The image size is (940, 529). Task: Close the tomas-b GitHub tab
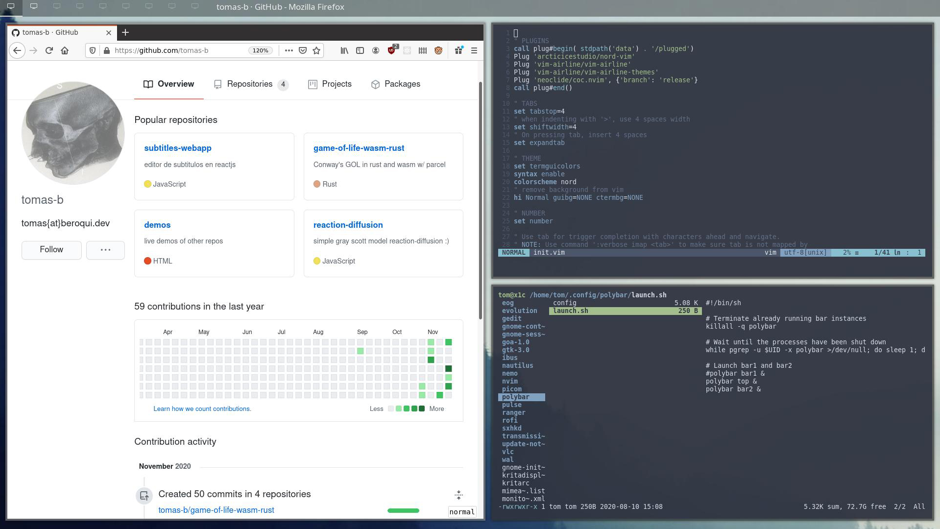[x=109, y=33]
